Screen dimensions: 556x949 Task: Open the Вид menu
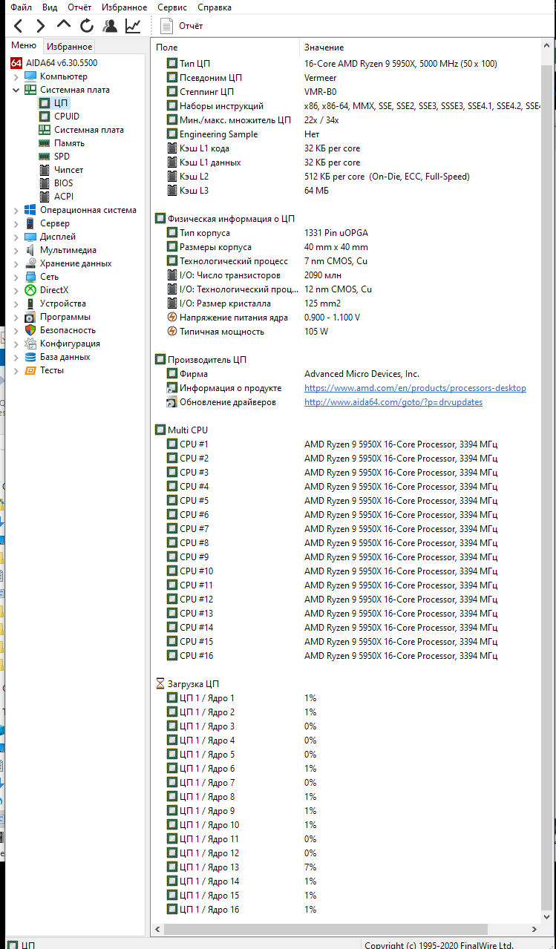[50, 7]
